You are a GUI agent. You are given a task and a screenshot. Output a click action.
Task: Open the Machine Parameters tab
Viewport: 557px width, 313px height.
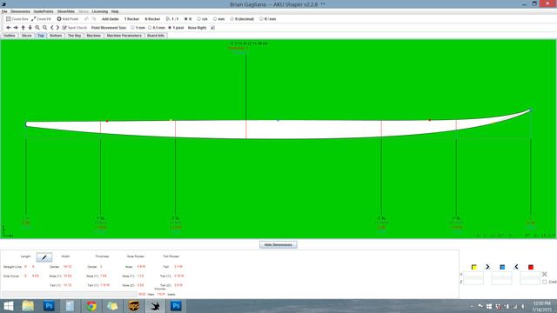(x=124, y=36)
